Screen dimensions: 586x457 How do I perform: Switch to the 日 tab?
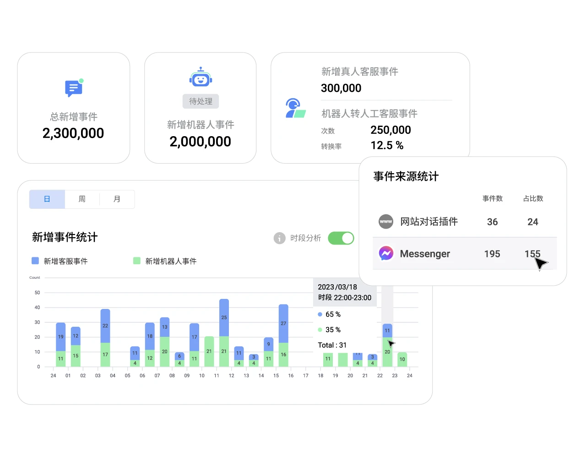47,199
